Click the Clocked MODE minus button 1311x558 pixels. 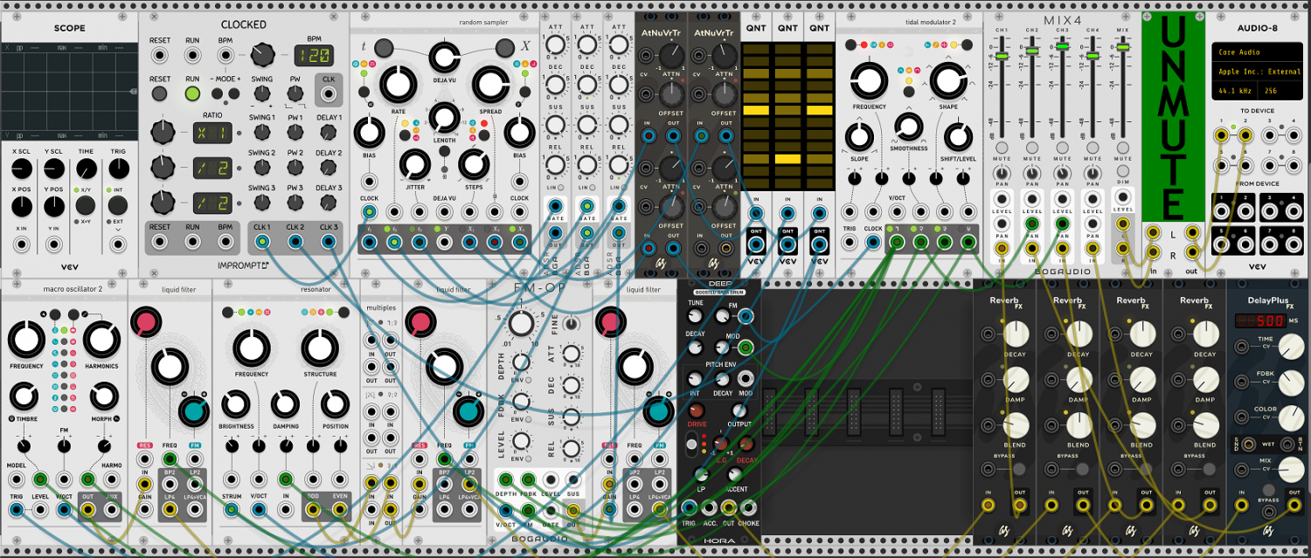click(216, 93)
